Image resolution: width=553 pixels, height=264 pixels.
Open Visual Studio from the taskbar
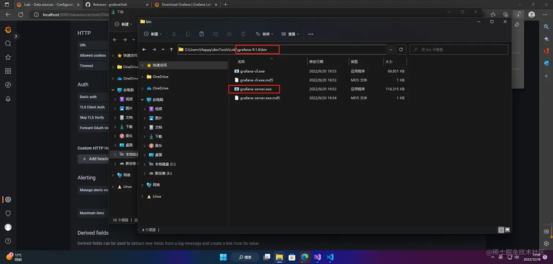[317, 257]
